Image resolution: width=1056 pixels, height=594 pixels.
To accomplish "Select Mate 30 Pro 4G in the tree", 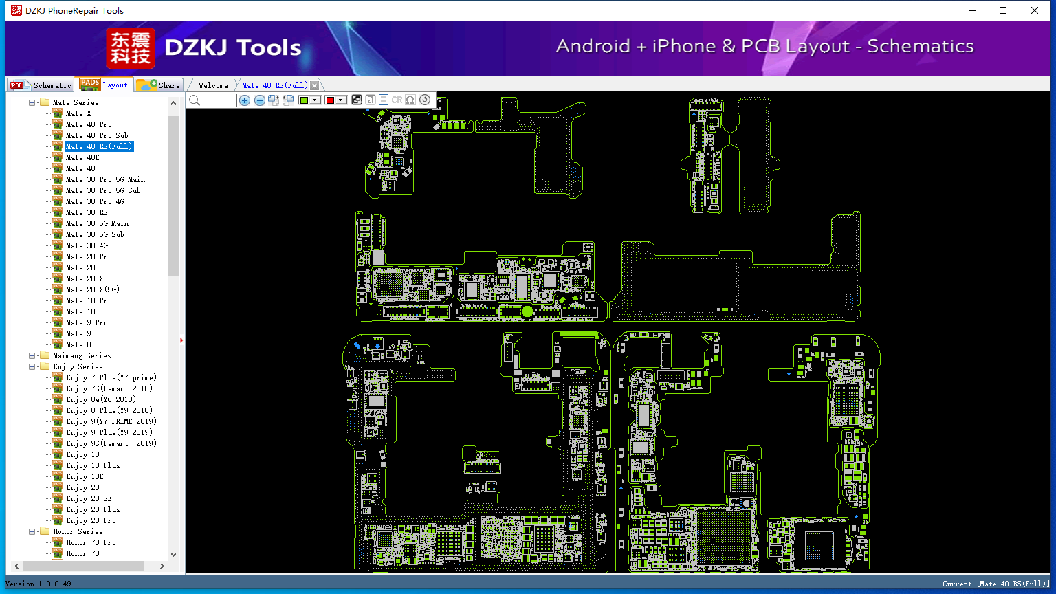I will click(x=95, y=201).
